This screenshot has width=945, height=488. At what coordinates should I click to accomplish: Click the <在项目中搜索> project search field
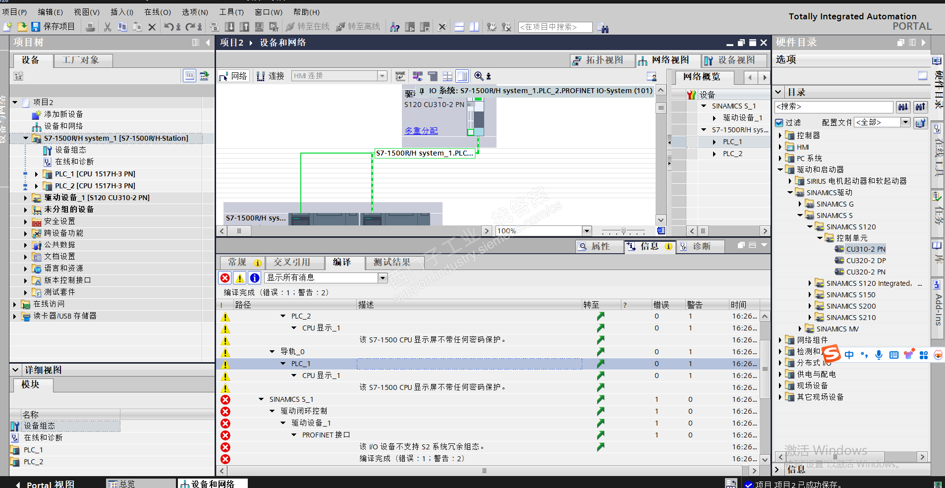[x=555, y=27]
